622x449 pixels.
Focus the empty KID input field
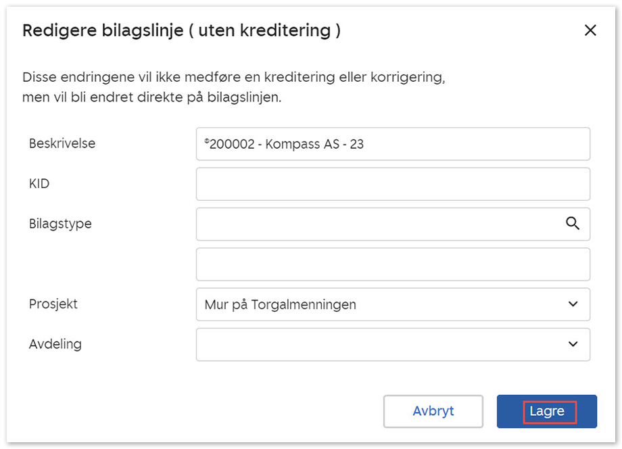[392, 184]
